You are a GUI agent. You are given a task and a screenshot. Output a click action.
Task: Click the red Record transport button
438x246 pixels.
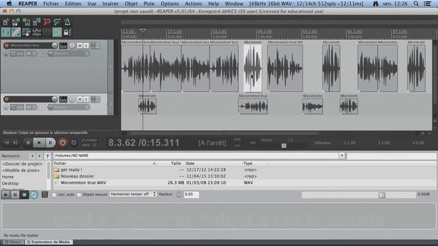(62, 143)
